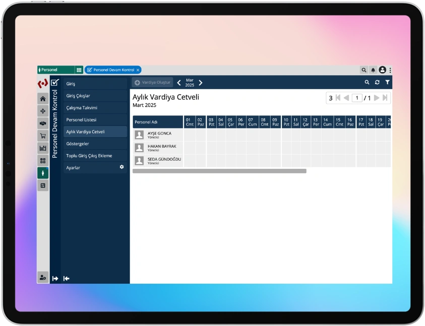Image resolution: width=425 pixels, height=326 pixels.
Task: Click the Vardiya Oluştur button
Action: (153, 82)
